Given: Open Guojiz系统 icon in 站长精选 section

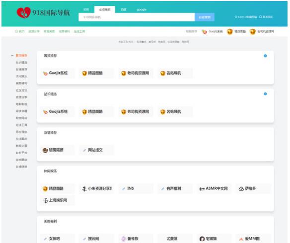Looking at the screenshot, I should [x=45, y=112].
